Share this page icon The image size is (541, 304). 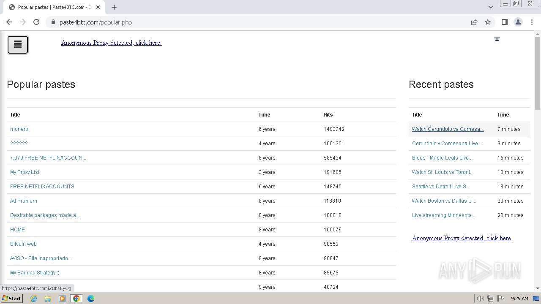click(x=474, y=22)
